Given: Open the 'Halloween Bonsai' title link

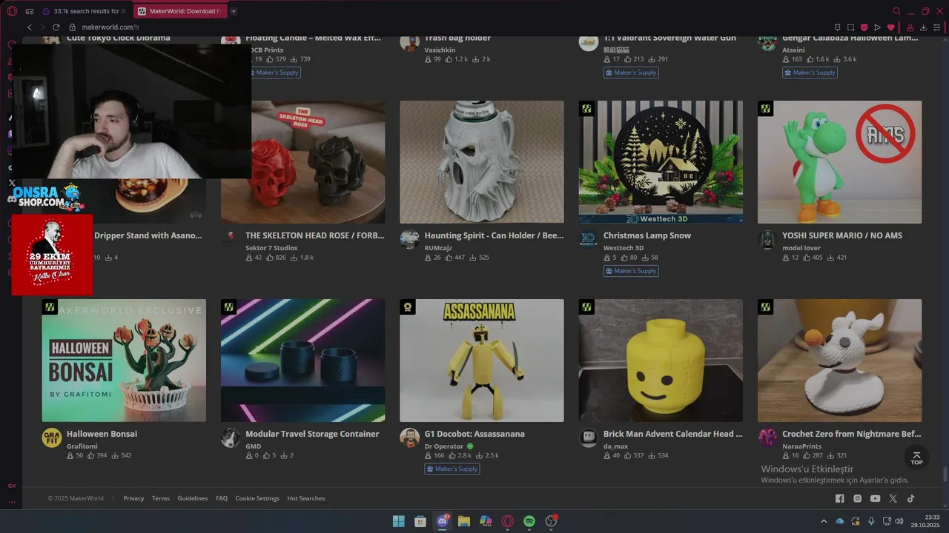Looking at the screenshot, I should [x=102, y=434].
